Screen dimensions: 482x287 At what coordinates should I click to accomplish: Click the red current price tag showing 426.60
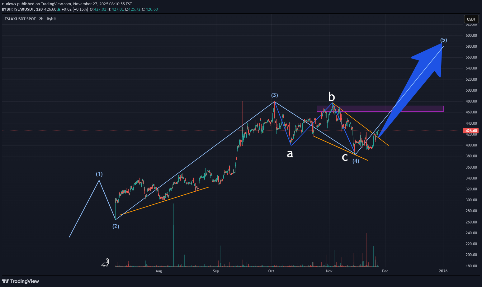tap(471, 131)
